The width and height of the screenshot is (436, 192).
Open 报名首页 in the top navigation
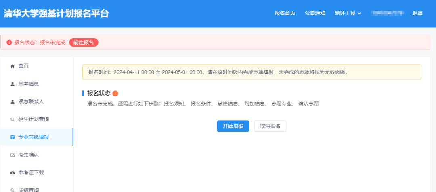coord(285,13)
